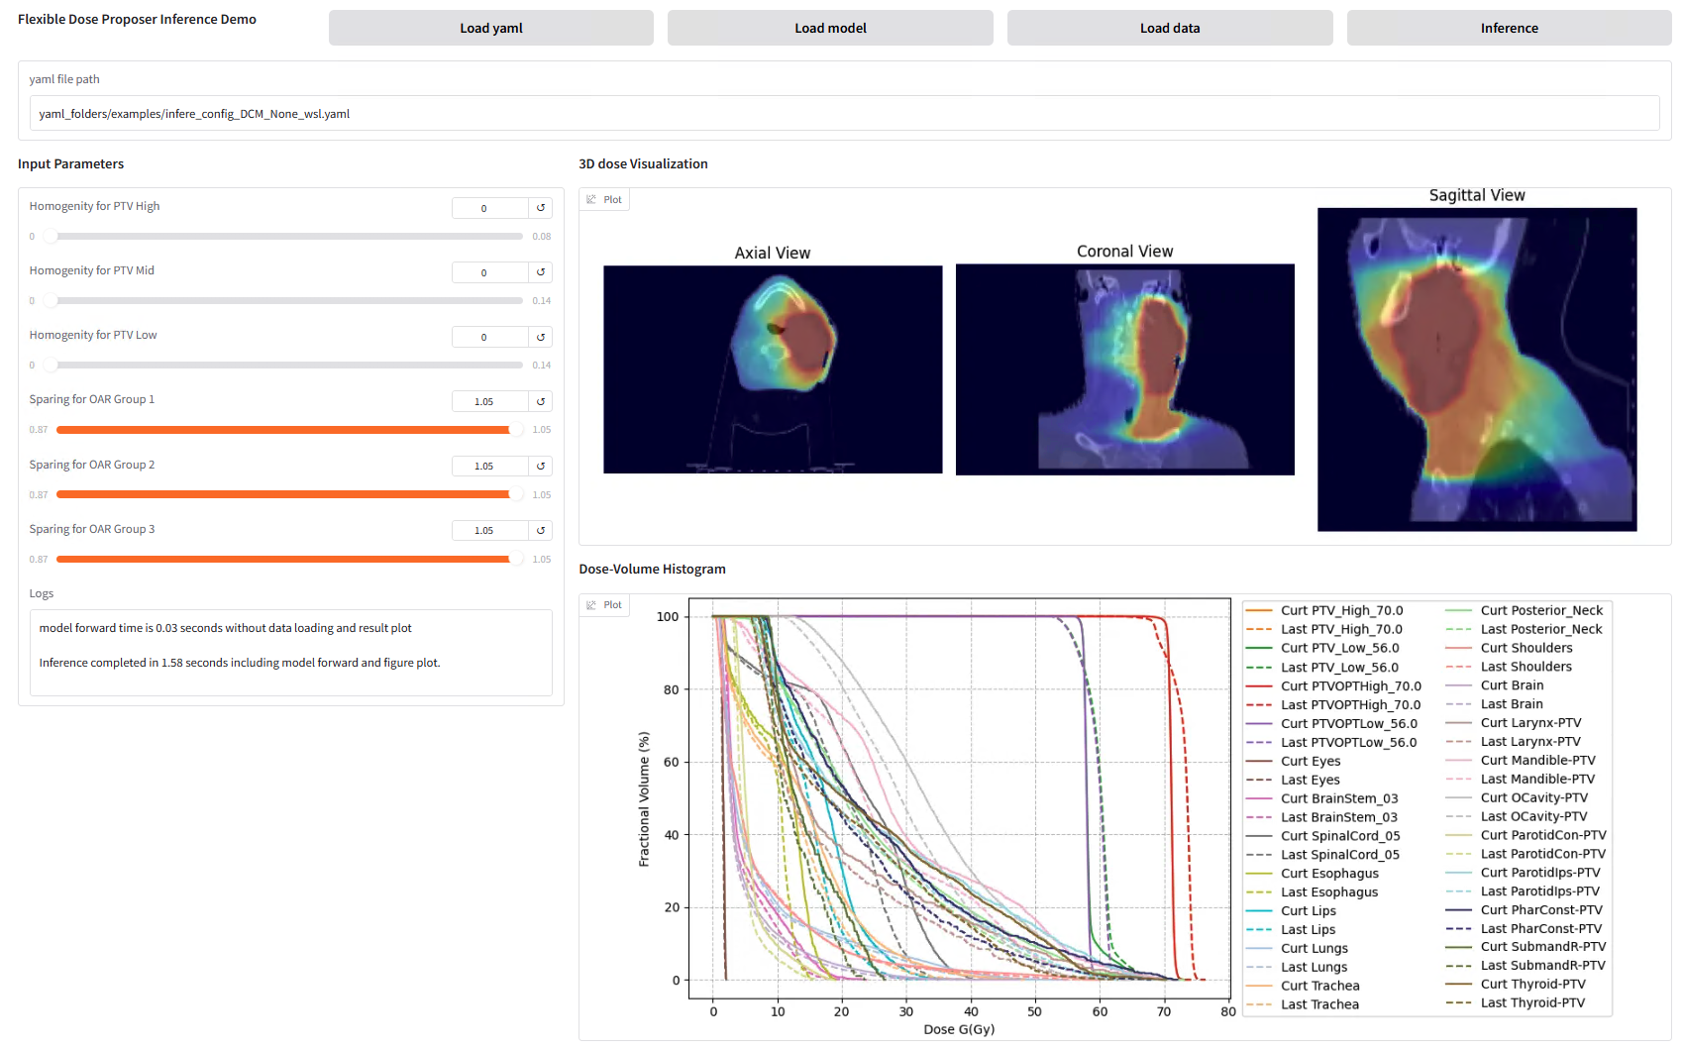
Task: Focus the yaml file path field
Action: 844,114
